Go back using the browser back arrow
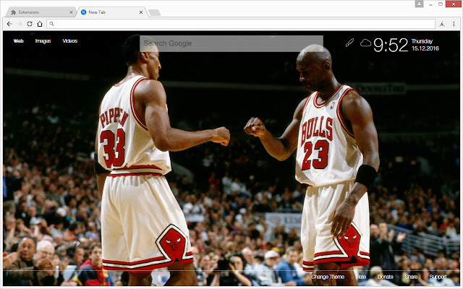 coord(9,24)
